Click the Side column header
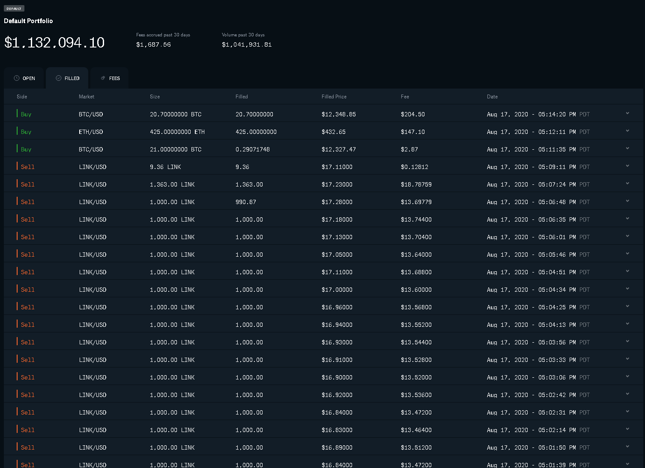This screenshot has width=645, height=468. pyautogui.click(x=22, y=97)
